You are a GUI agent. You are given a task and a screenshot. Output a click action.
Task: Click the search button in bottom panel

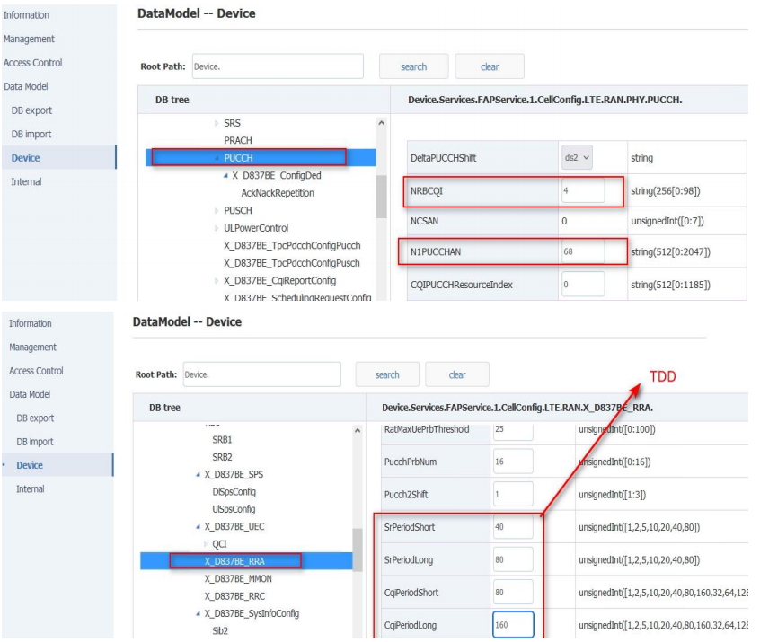tap(387, 374)
